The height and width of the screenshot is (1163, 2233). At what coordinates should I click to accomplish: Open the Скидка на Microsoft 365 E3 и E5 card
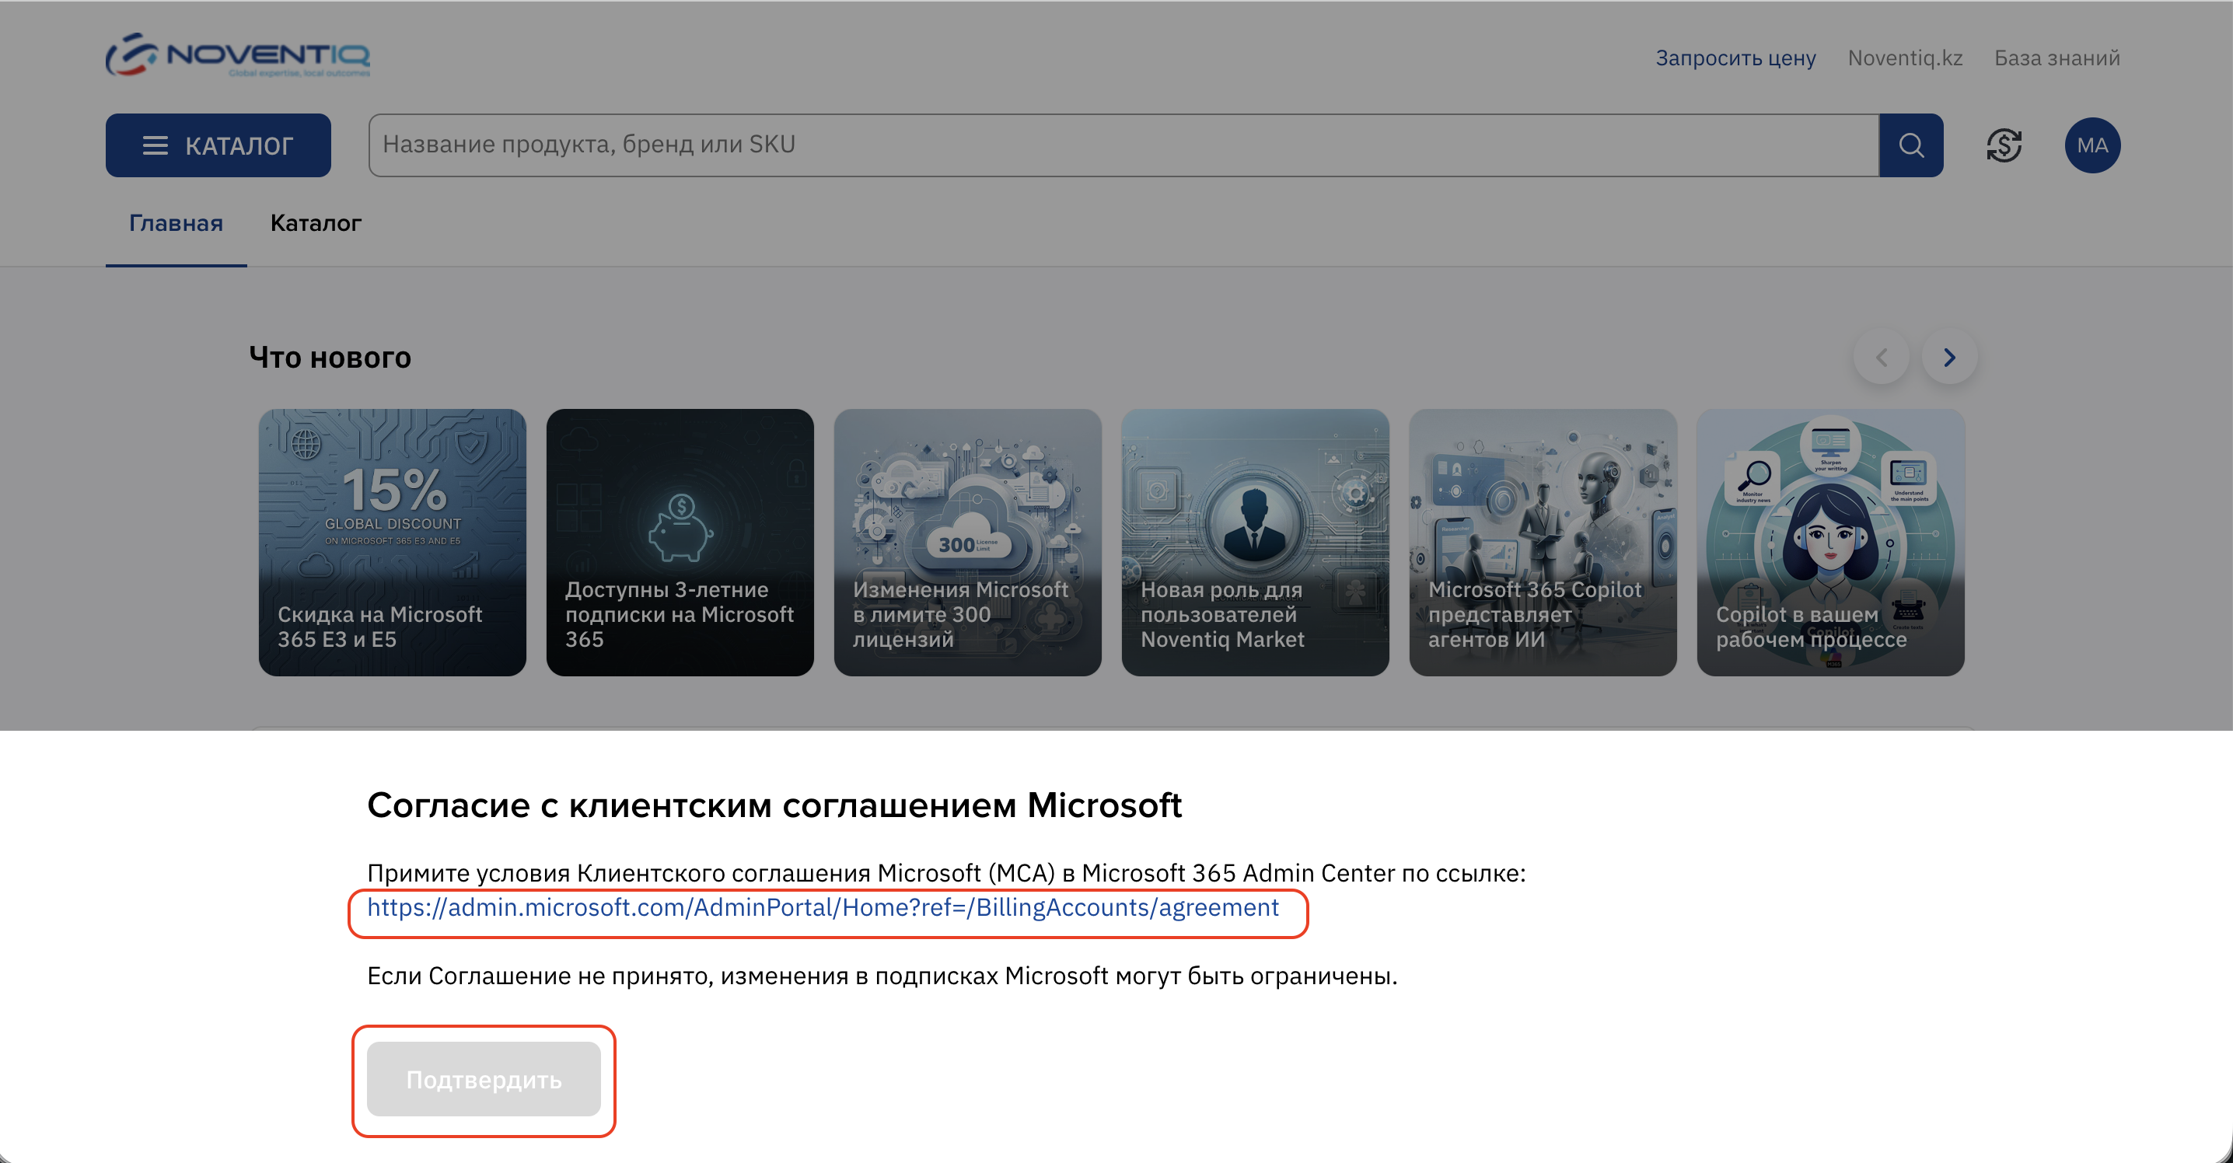(392, 543)
